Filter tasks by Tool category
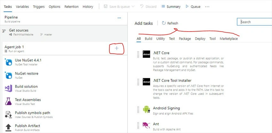 pyautogui.click(x=212, y=39)
